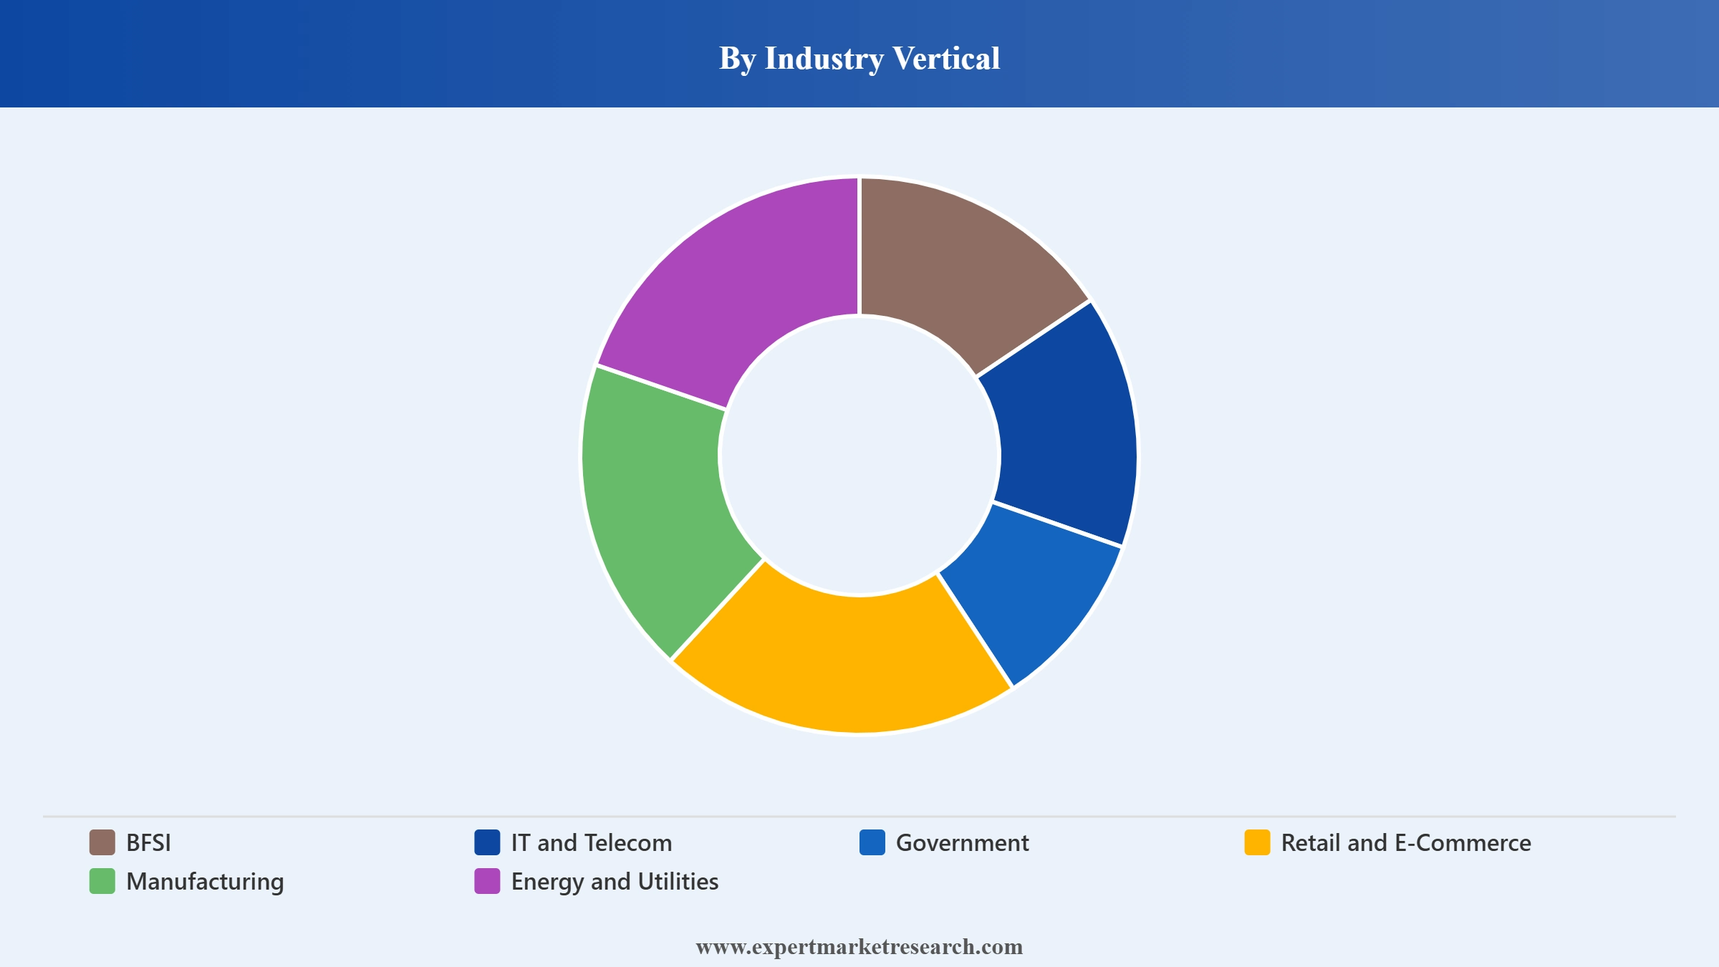Click the Energy and Utilities legend swatch
1719x967 pixels.
[x=487, y=881]
